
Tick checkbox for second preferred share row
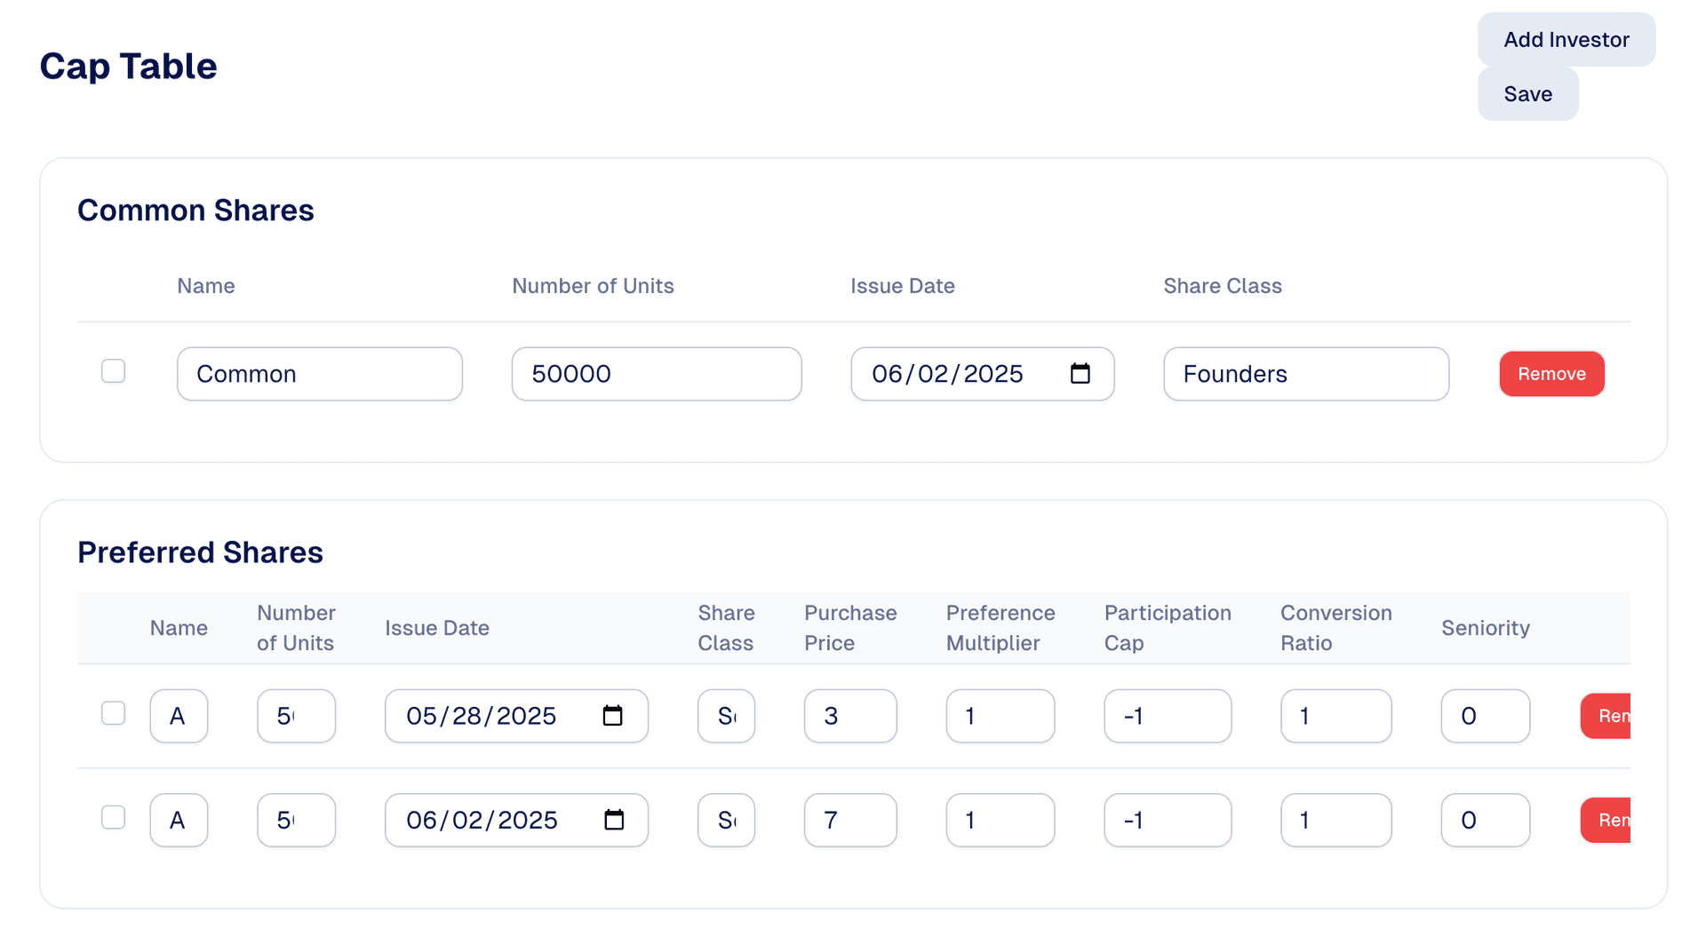(114, 817)
